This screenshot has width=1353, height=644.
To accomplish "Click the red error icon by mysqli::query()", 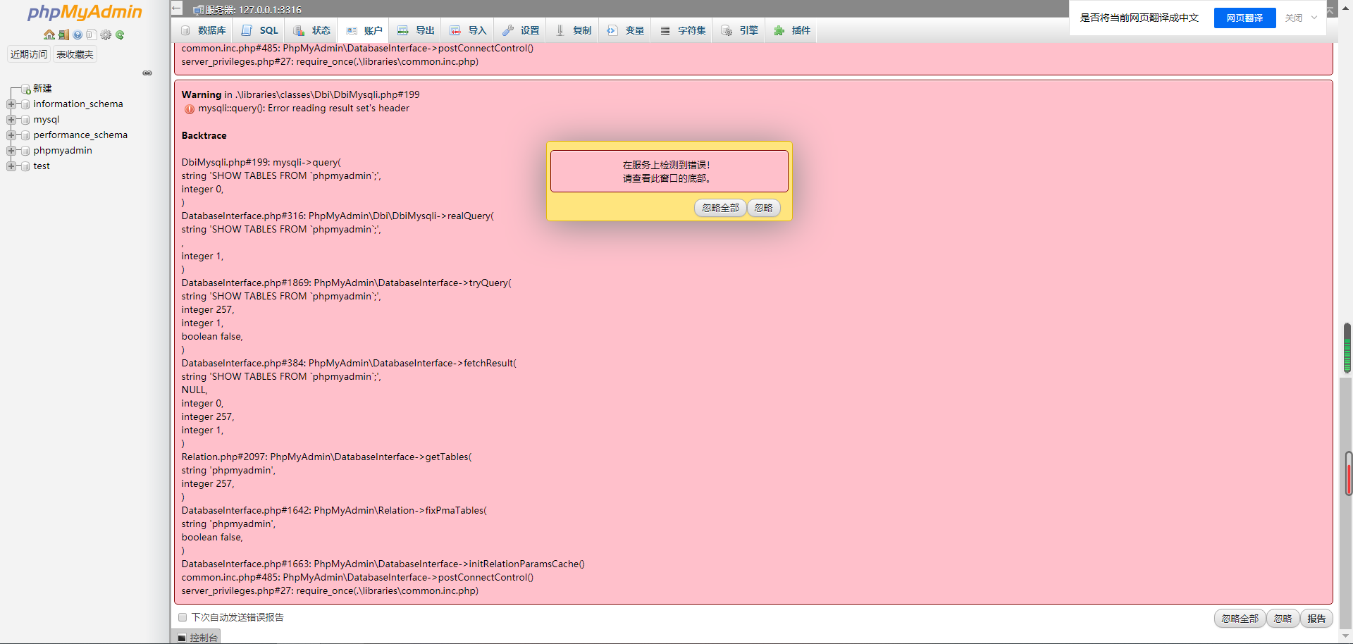I will (x=189, y=109).
